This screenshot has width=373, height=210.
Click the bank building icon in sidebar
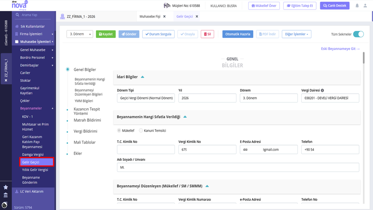pyautogui.click(x=6, y=195)
